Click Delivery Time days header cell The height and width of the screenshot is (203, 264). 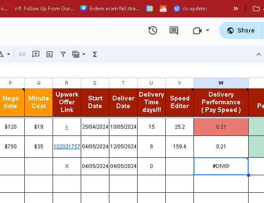(x=151, y=102)
